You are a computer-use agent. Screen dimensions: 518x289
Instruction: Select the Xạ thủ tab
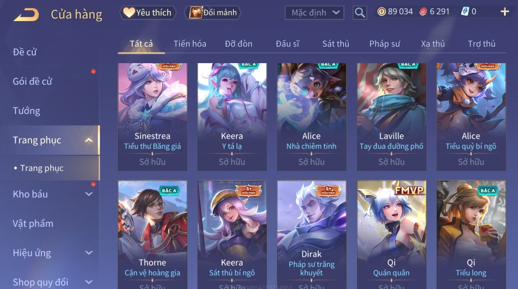click(x=433, y=44)
